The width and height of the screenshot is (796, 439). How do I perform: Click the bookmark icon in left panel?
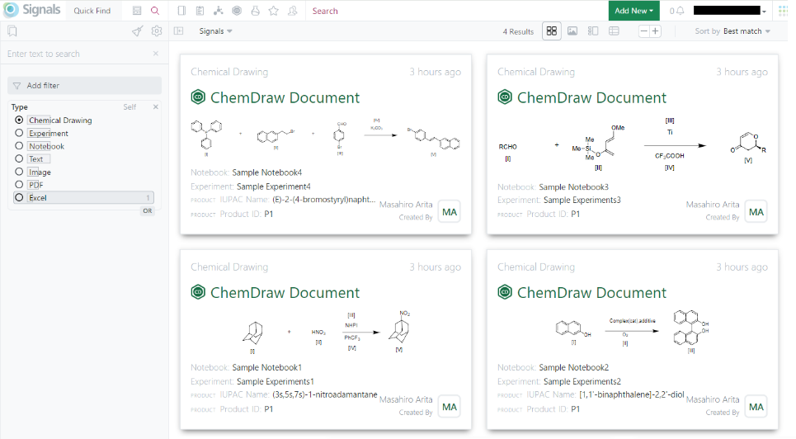(x=12, y=31)
